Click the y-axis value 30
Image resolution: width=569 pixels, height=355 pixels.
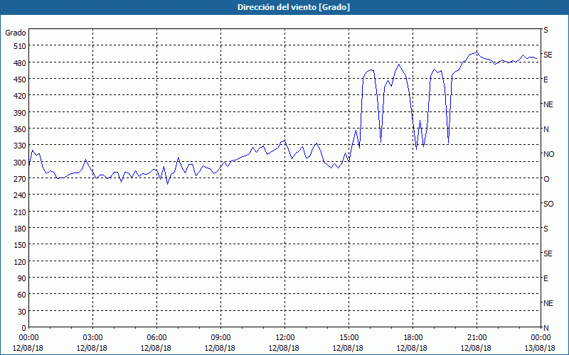point(22,312)
